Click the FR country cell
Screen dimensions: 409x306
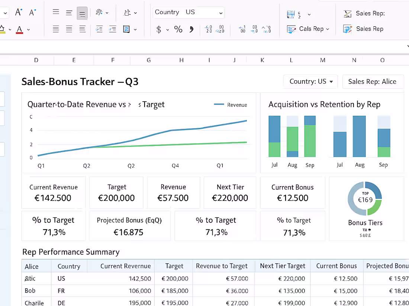click(69, 291)
